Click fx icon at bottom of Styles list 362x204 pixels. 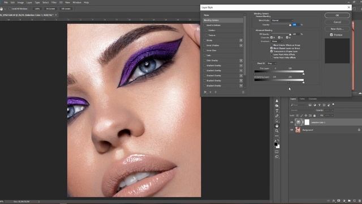pyautogui.click(x=205, y=92)
